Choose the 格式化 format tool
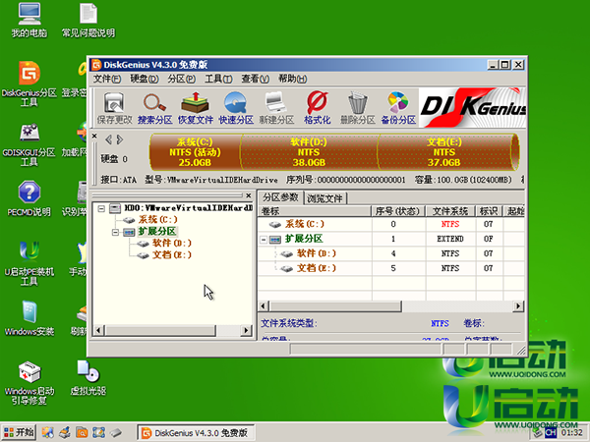Screen dimensions: 590x442 point(318,108)
